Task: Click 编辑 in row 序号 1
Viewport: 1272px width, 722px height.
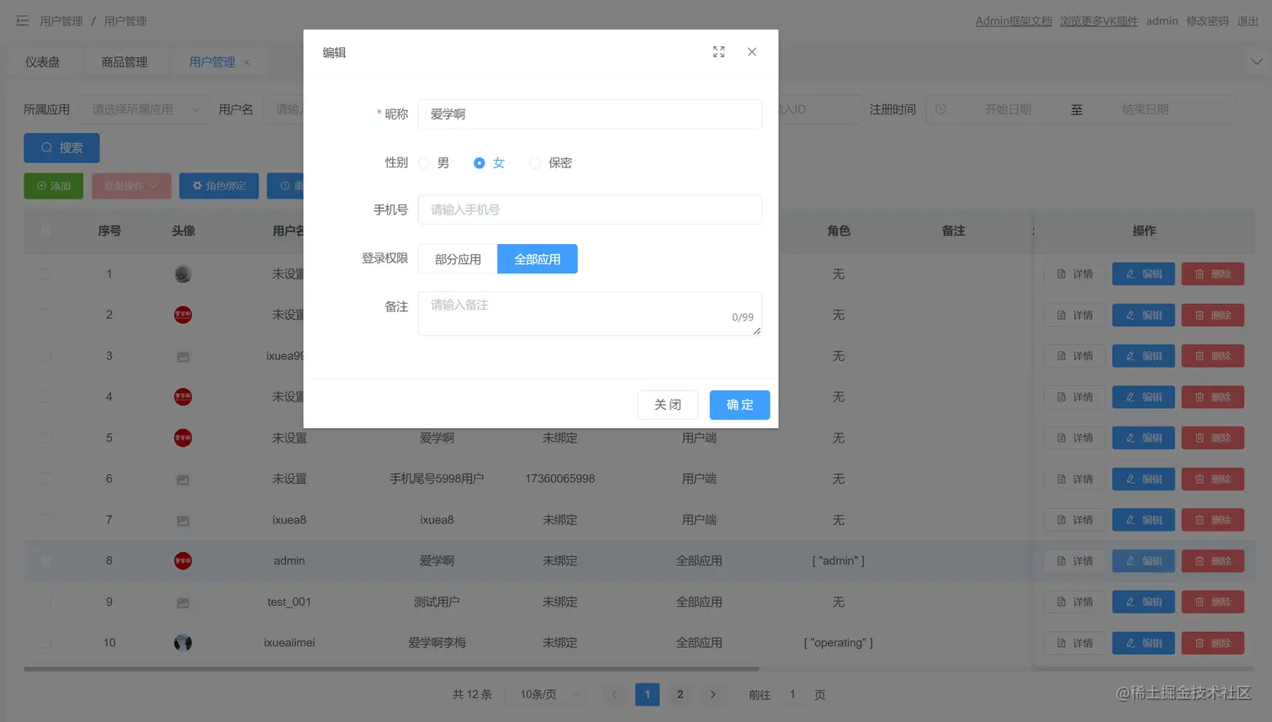Action: tap(1143, 274)
